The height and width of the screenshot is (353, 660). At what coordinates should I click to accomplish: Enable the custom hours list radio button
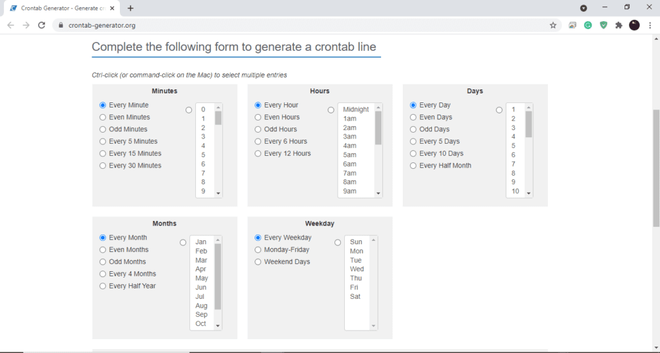click(331, 110)
